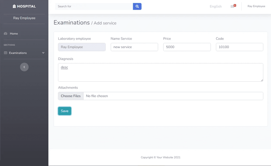
Task: Click the 'Price' label
Action: (167, 39)
